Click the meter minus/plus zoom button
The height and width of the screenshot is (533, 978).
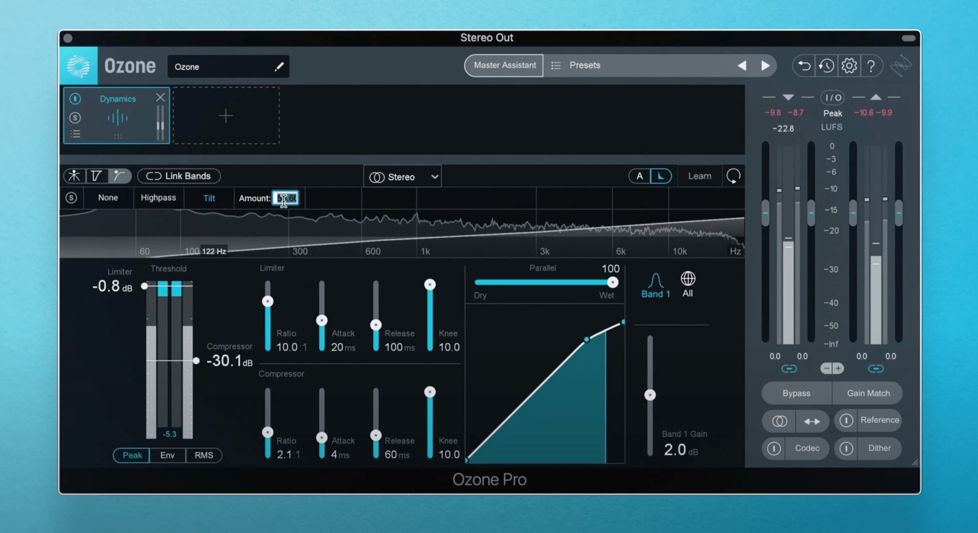click(x=832, y=368)
